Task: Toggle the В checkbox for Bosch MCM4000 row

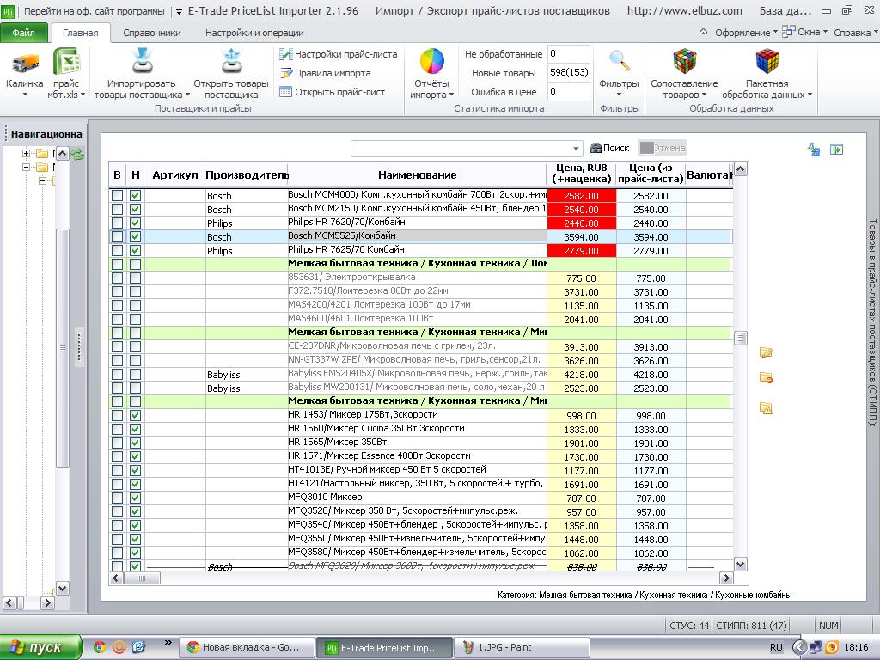Action: tap(117, 196)
